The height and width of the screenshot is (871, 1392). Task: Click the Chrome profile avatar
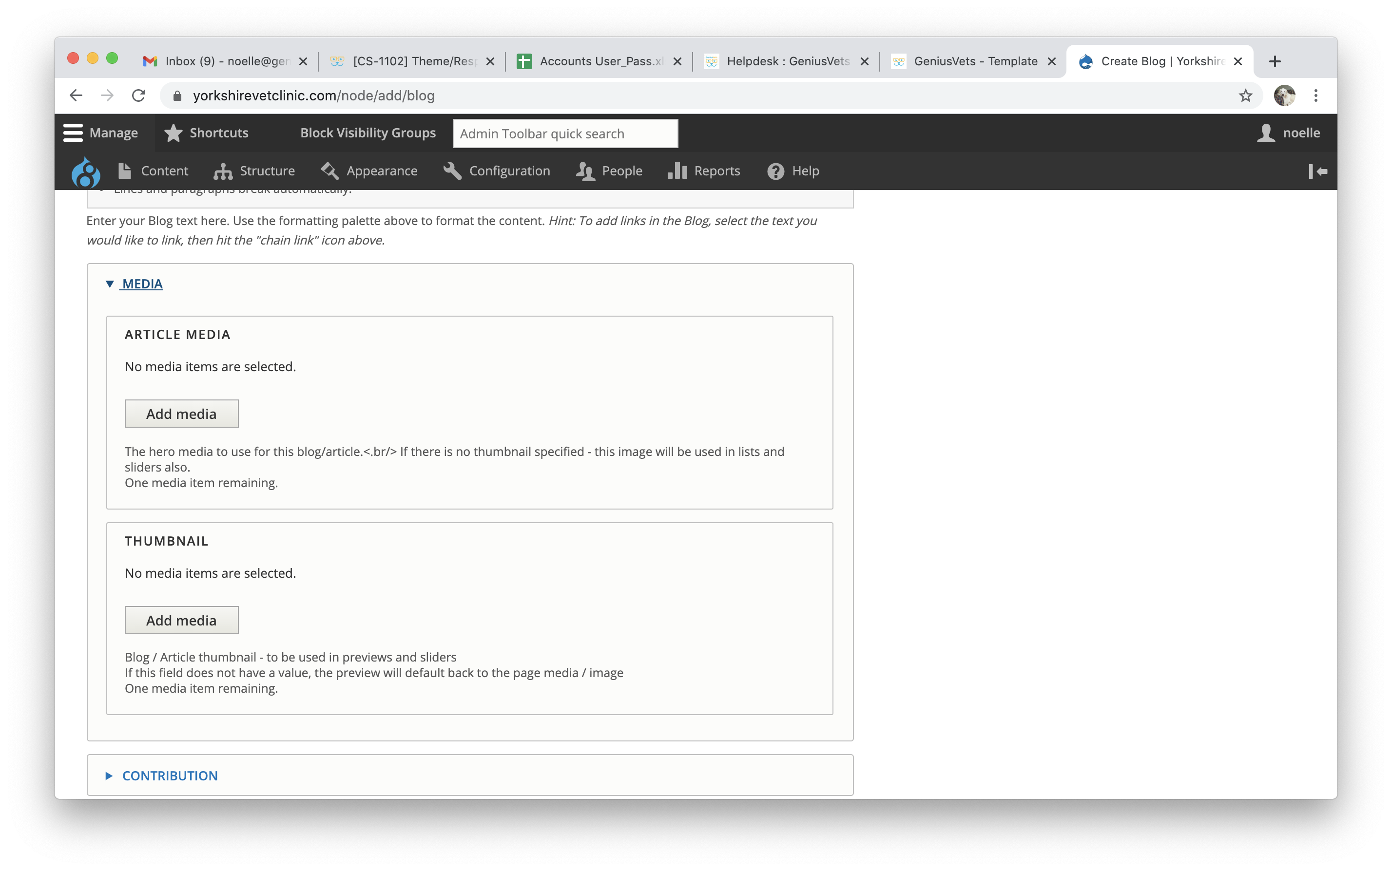click(x=1284, y=95)
